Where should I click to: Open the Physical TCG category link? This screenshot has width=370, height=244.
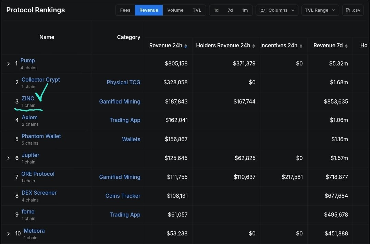(123, 82)
